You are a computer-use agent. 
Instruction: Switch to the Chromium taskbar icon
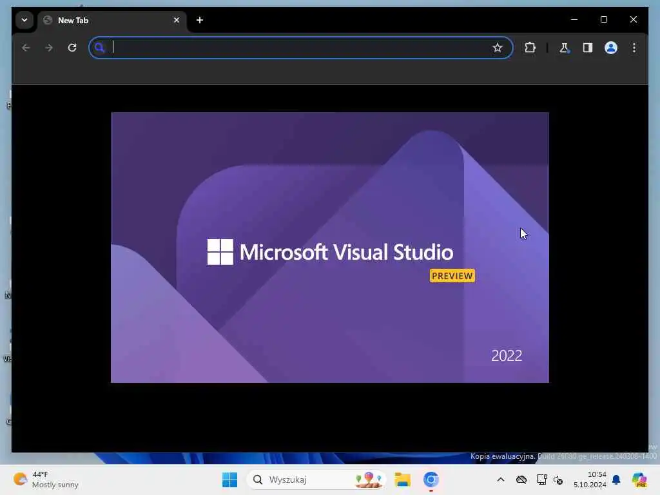tap(431, 480)
